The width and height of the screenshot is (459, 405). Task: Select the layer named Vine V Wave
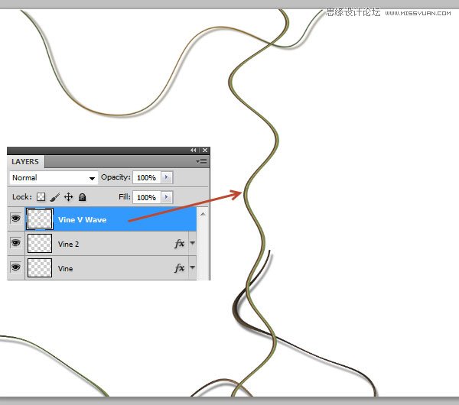pyautogui.click(x=83, y=220)
